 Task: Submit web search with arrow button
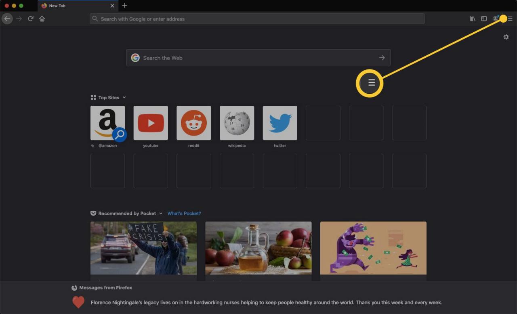coord(382,58)
